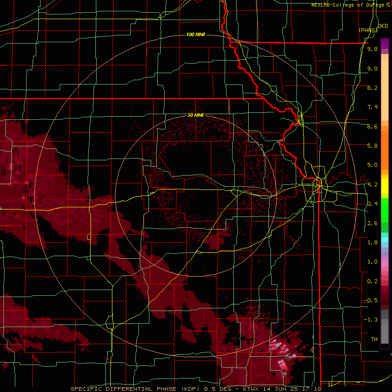
Task: Click the 0.2 scale value
Action: (372, 281)
